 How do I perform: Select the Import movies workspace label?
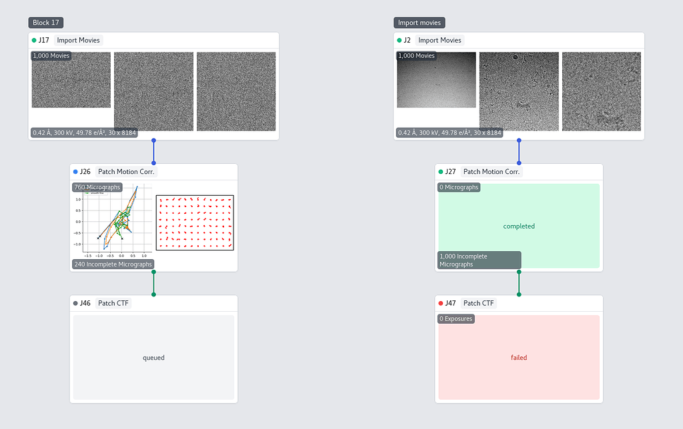coord(419,23)
